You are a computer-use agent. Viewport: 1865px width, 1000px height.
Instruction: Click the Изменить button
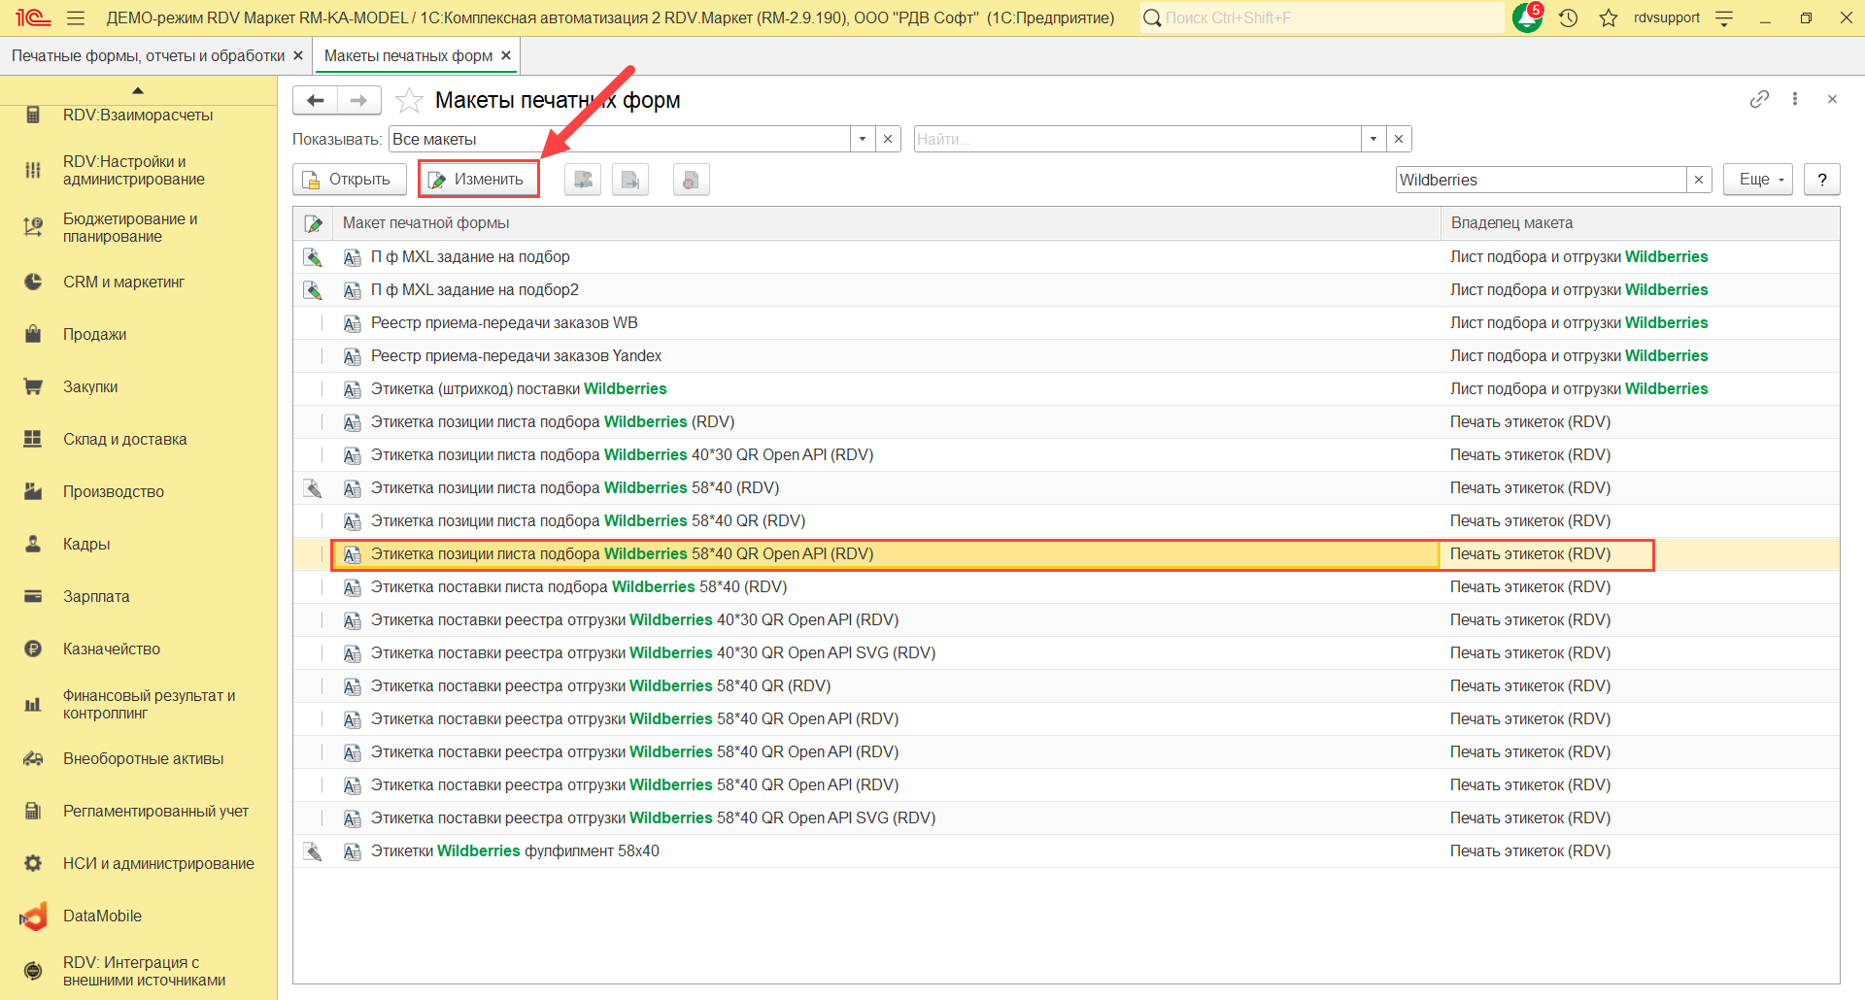[x=478, y=180]
